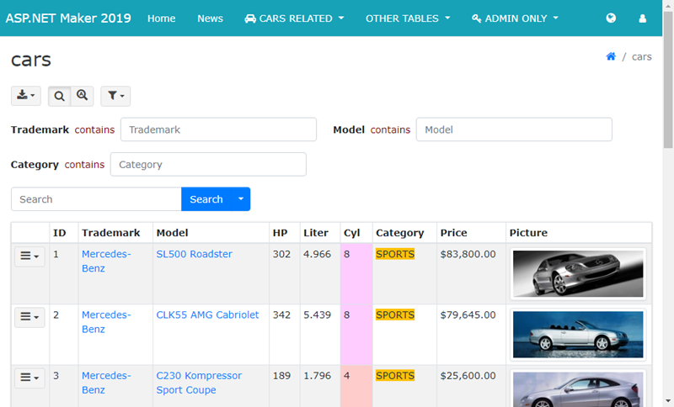The height and width of the screenshot is (407, 674).
Task: Click SPORTS category in SL500 row
Action: coord(395,254)
